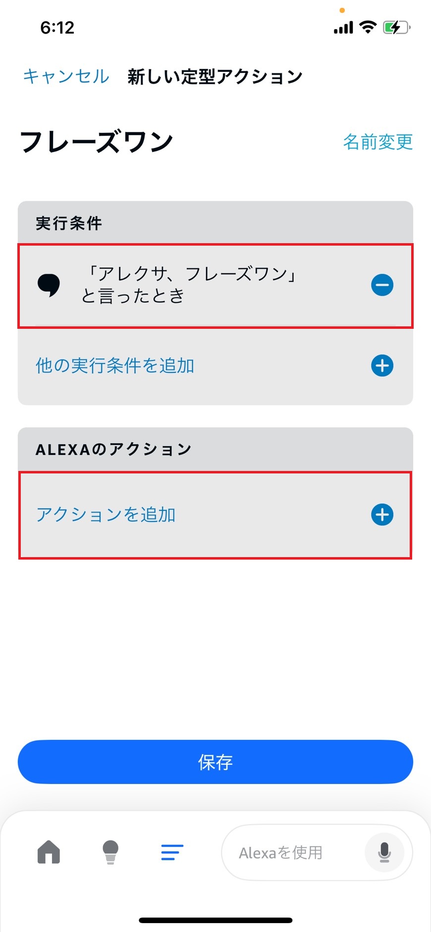The width and height of the screenshot is (431, 932).
Task: Remove the trigger with the minus toggle
Action: 382,285
